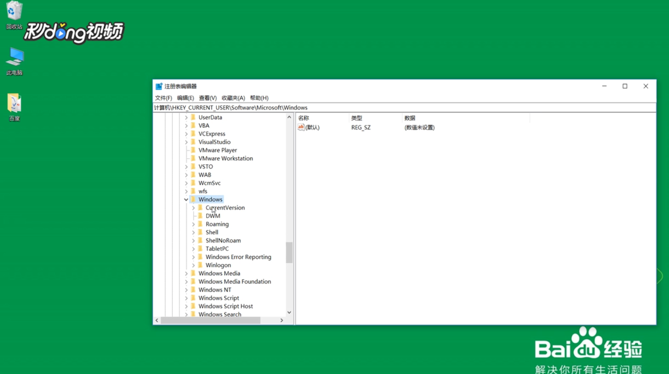
Task: Open the 帮助(H) menu
Action: point(259,98)
